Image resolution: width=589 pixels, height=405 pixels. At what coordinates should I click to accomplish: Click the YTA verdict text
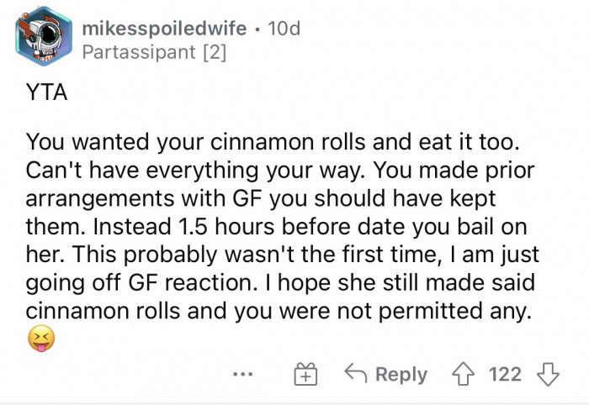(47, 94)
